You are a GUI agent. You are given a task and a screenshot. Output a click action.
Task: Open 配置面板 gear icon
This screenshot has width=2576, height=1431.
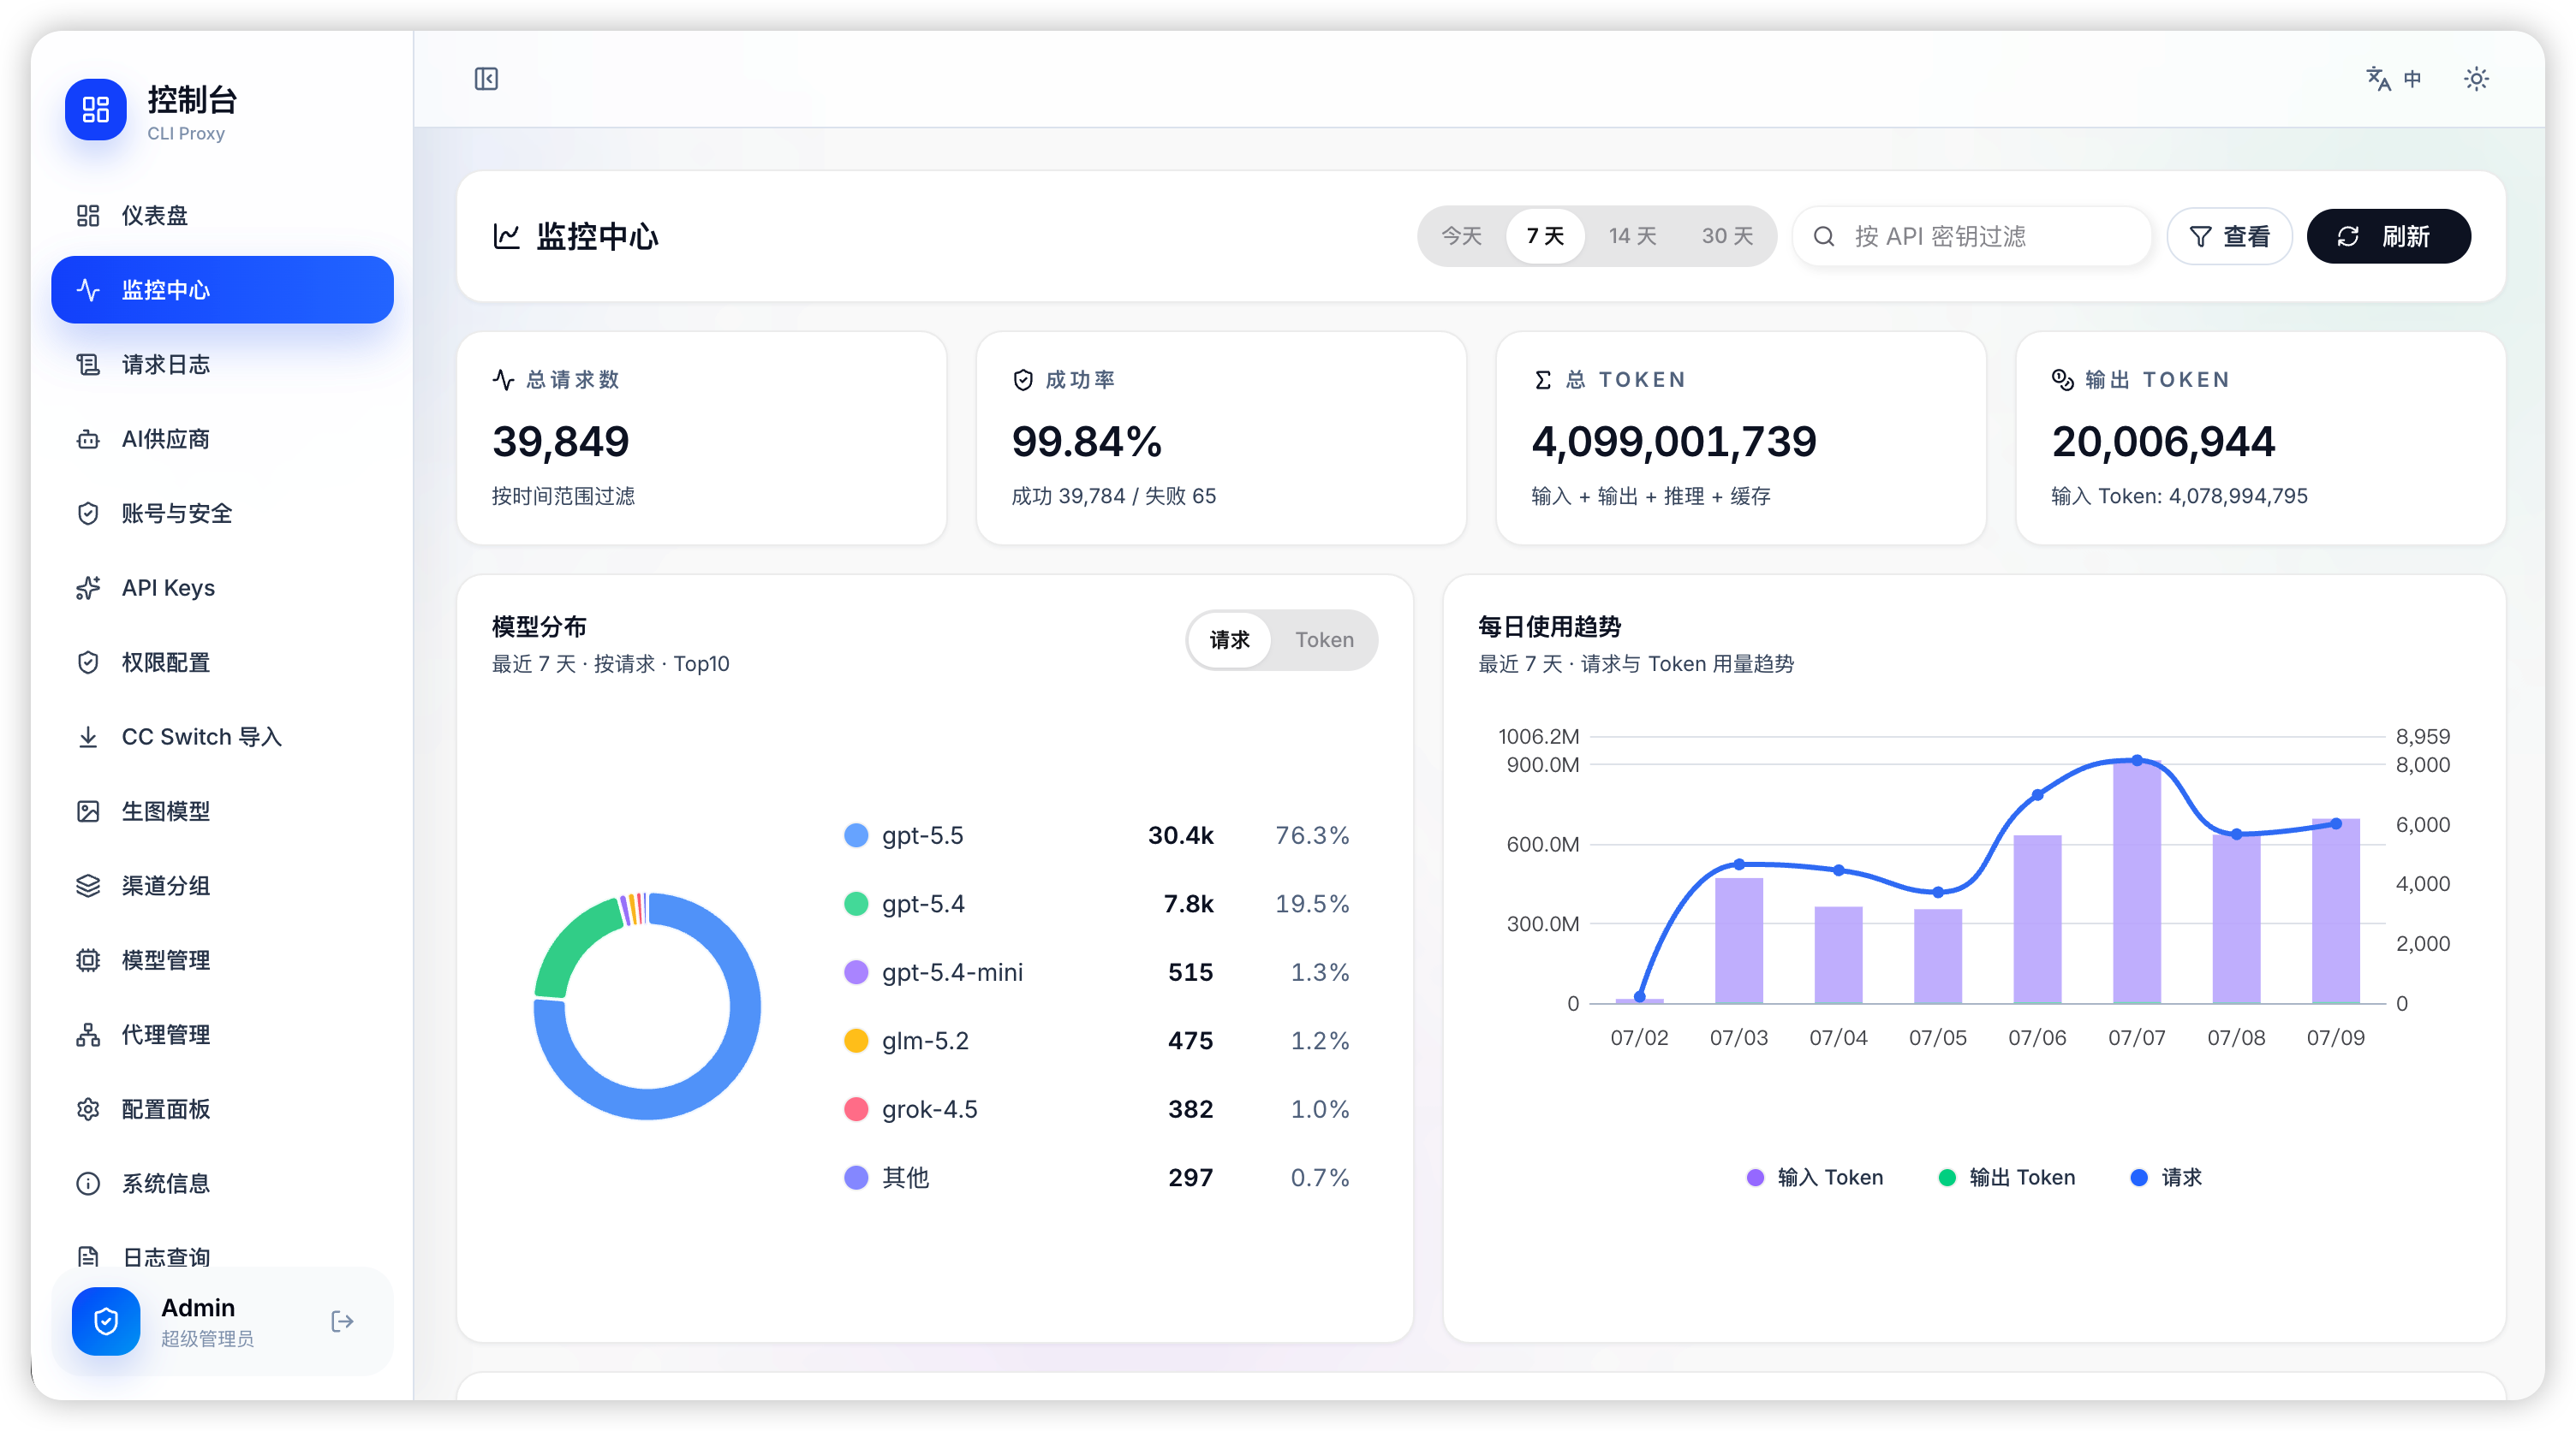click(88, 1109)
